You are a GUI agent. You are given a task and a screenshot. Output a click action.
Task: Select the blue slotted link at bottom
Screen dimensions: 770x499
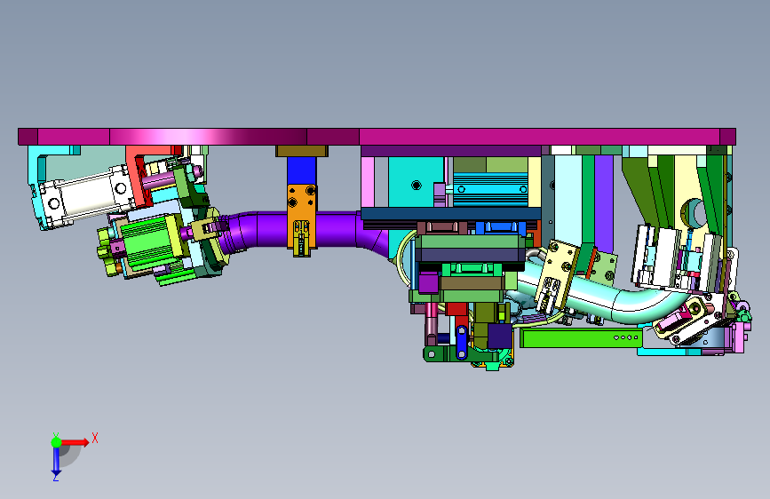(461, 343)
